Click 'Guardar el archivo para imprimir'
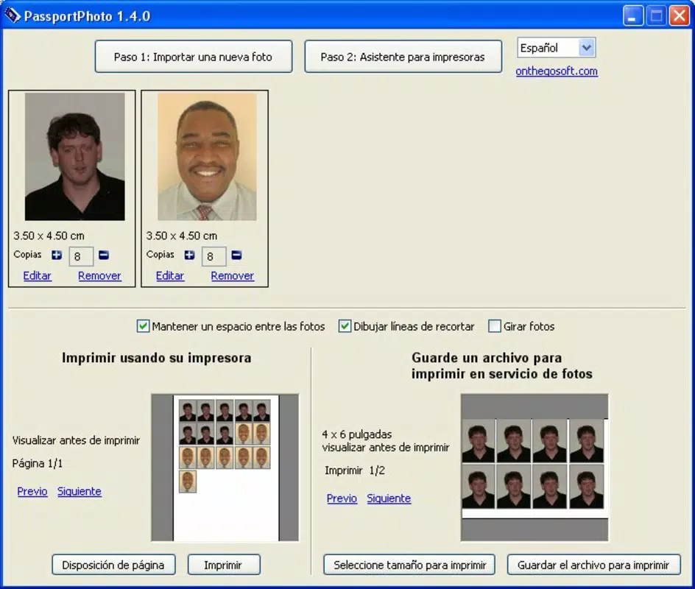The height and width of the screenshot is (589, 695). (593, 565)
